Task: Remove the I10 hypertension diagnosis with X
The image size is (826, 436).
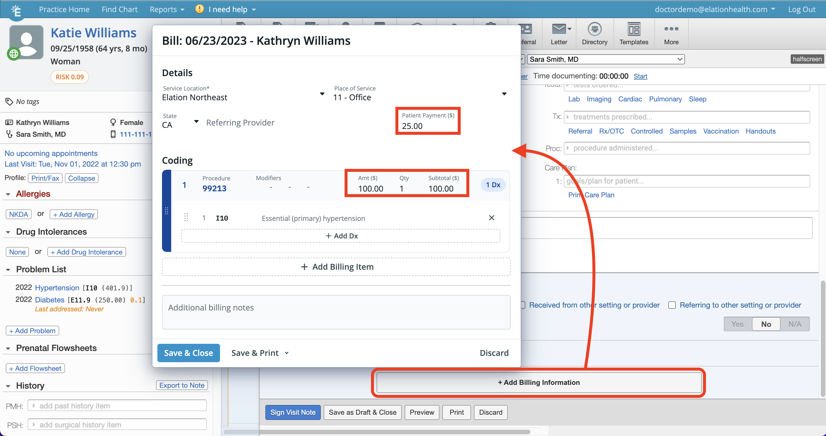Action: pos(492,218)
